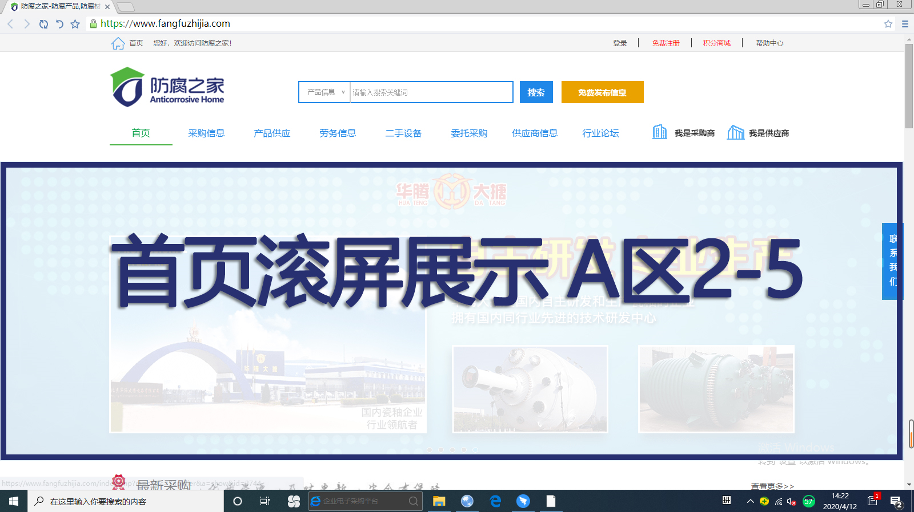
Task: Open browser menu hamburger icon
Action: pos(905,24)
